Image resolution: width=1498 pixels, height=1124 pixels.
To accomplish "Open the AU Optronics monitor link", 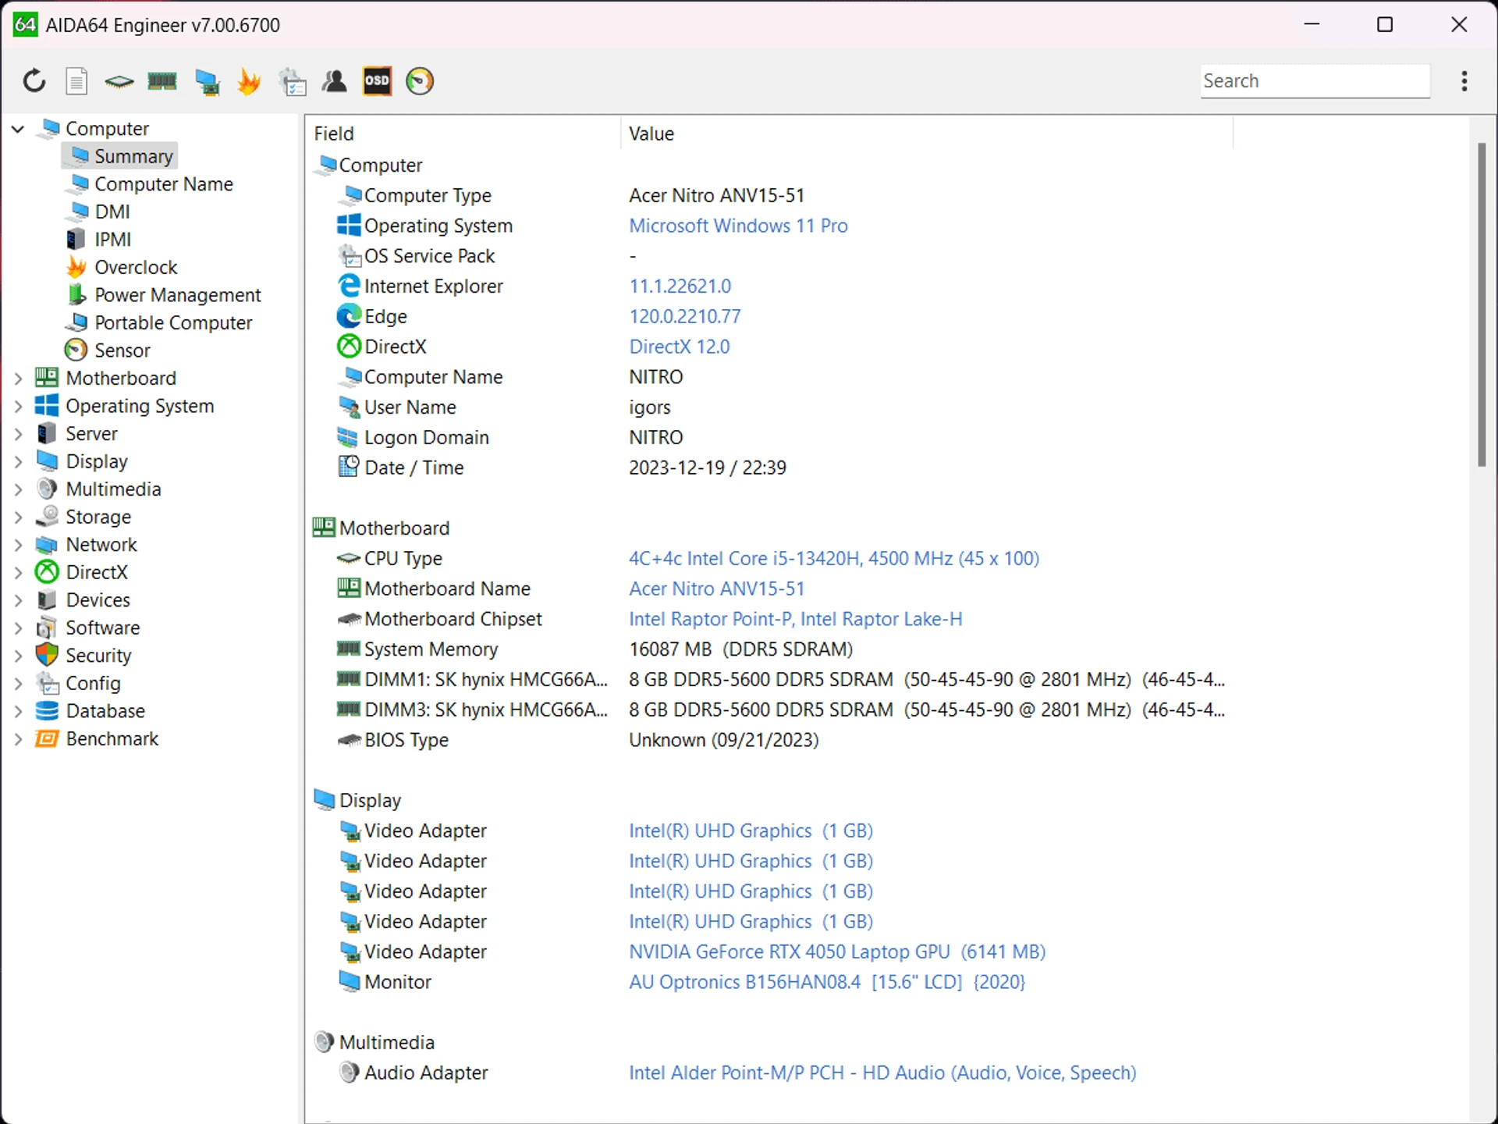I will [x=826, y=982].
